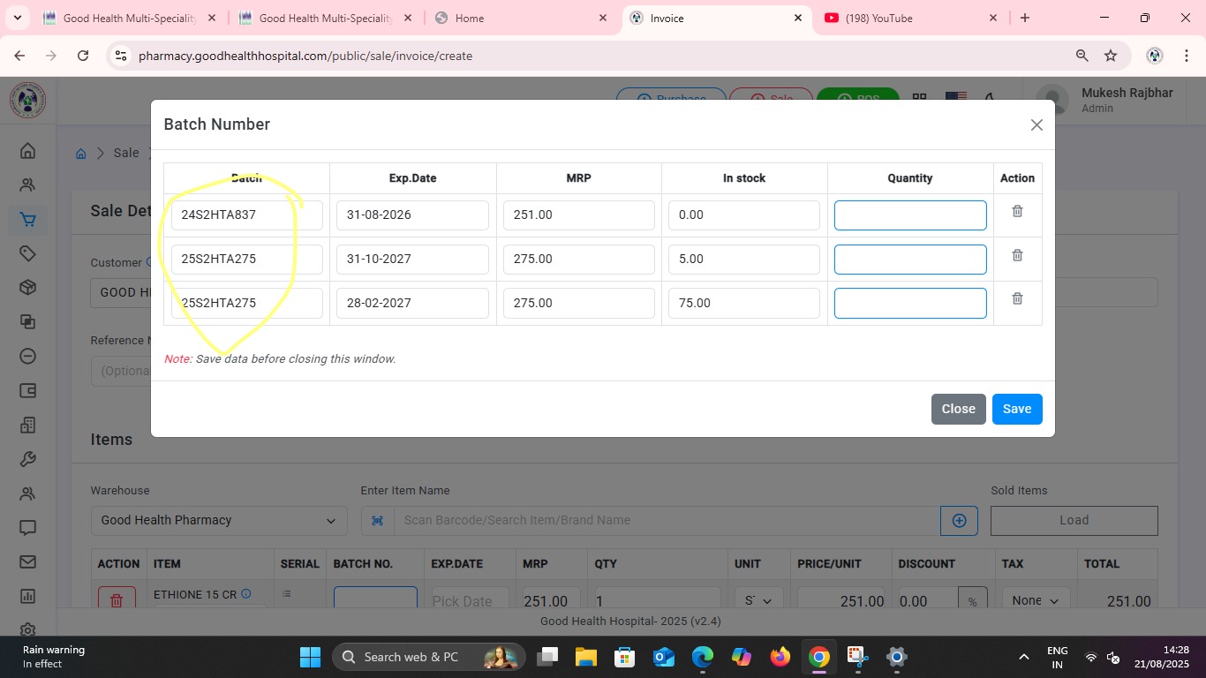
Task: Open the Customers icon in sidebar
Action: [27, 185]
